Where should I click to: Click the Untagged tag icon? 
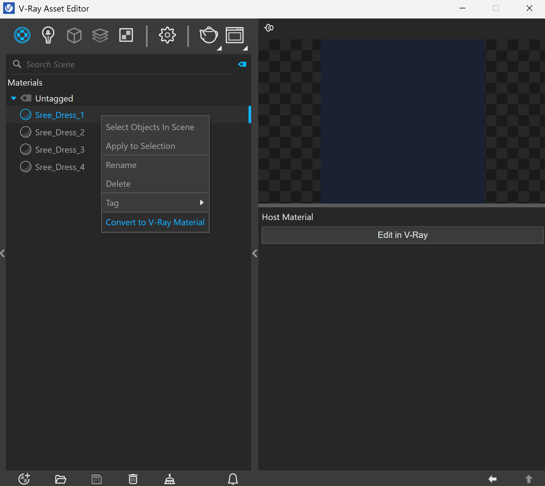click(26, 98)
